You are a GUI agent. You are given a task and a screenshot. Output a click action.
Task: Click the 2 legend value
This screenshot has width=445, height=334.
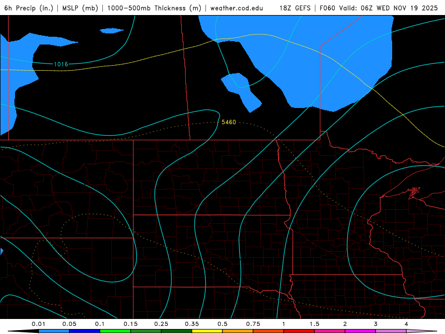(x=345, y=324)
